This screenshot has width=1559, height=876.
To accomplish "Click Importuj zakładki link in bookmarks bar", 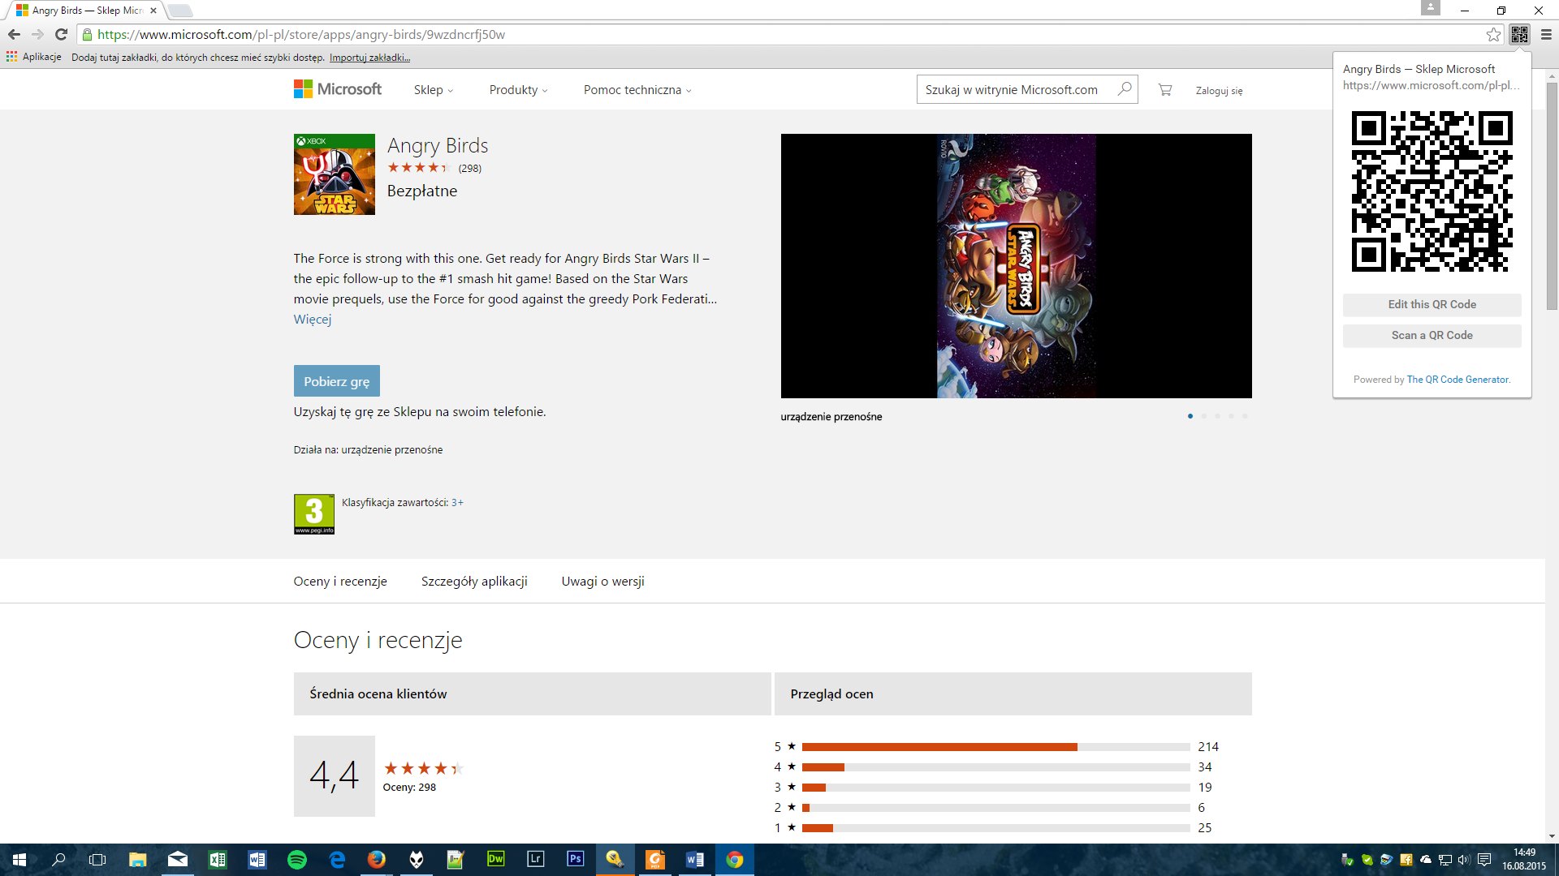I will pos(369,58).
